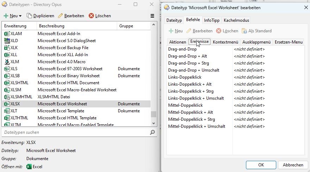The height and width of the screenshot is (172, 310).
Task: Select the 'Mittel-Doppelklick + Umschalt' row
Action: click(x=235, y=126)
